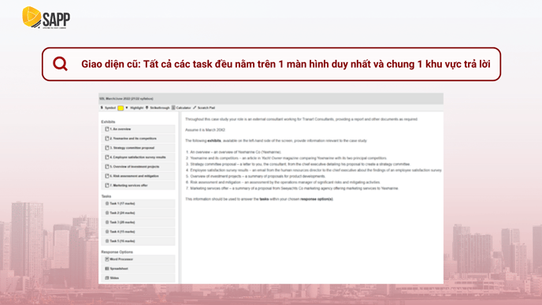This screenshot has height=305, width=542.
Task: Open Task 1 (17 marks)
Action: (x=139, y=203)
